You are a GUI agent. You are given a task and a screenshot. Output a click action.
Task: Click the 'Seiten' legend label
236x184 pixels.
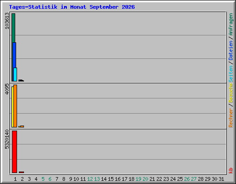[231, 74]
